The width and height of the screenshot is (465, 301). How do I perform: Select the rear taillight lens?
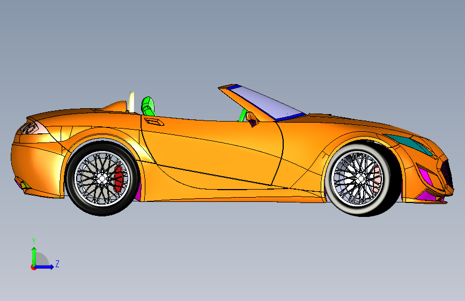click(34, 129)
